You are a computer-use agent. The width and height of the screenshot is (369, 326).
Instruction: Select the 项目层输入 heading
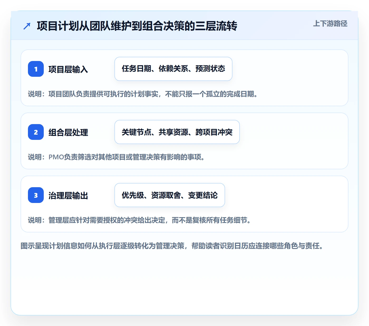pos(68,69)
